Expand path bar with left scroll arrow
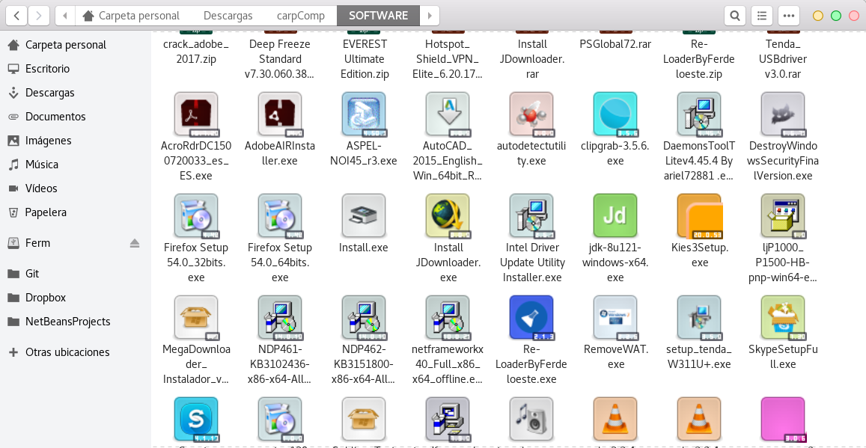 pyautogui.click(x=65, y=16)
